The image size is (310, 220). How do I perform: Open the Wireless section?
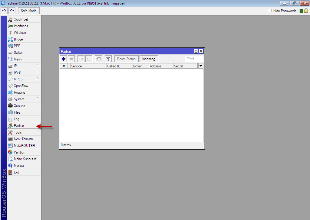[x=24, y=33]
